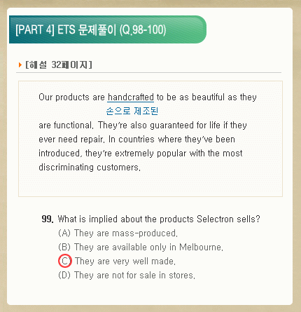
Task: Select the red-circled answer (C)
Action: 64,261
